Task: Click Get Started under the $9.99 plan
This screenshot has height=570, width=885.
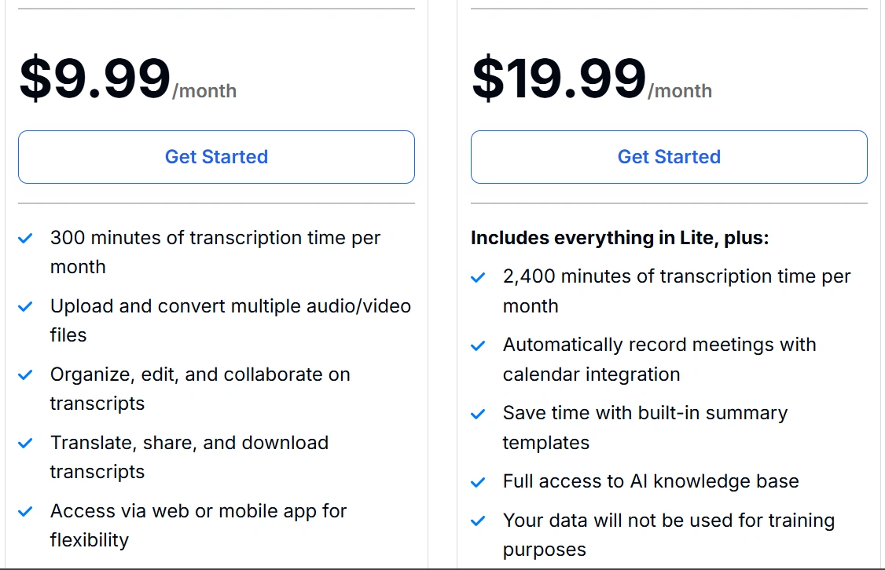Action: point(216,157)
